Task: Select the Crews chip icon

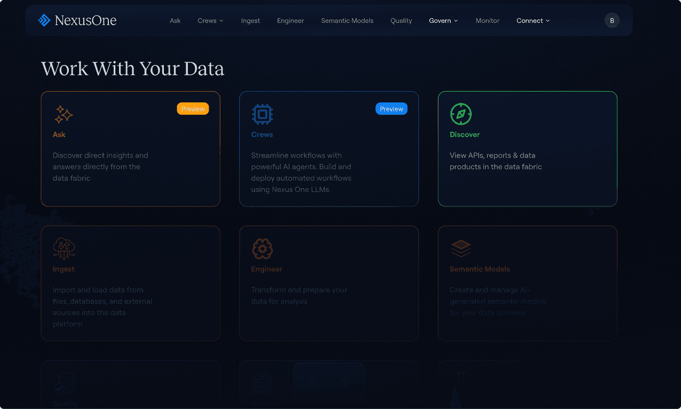Action: coord(262,114)
